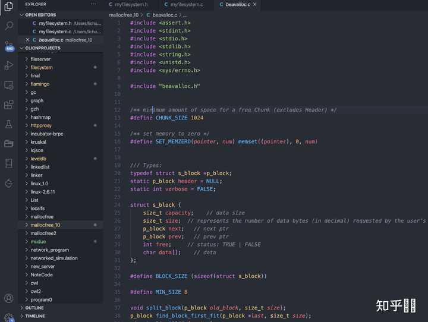Screen dimensions: 428x322
Task: Expand the flamingo folder
Action: pos(61,84)
